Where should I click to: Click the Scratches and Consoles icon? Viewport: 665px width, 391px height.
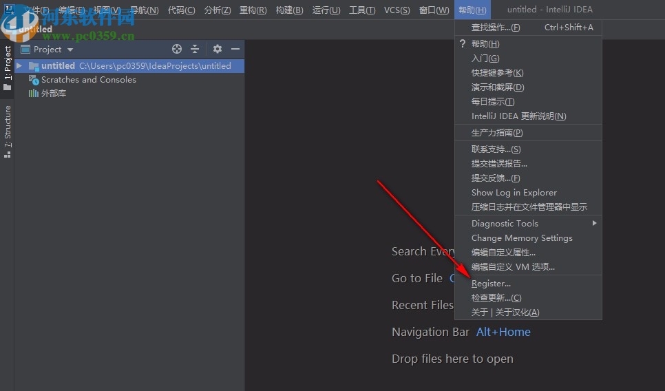pos(34,80)
